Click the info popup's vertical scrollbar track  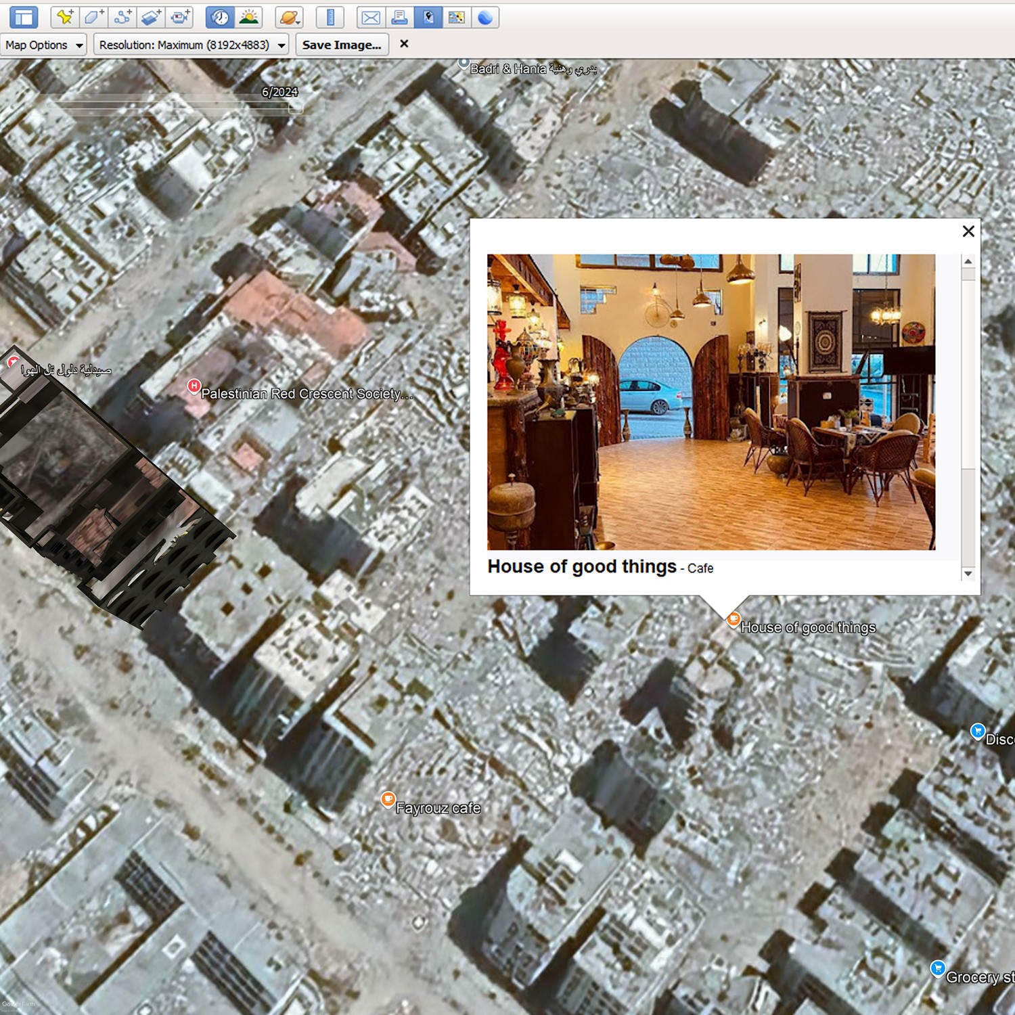click(968, 417)
